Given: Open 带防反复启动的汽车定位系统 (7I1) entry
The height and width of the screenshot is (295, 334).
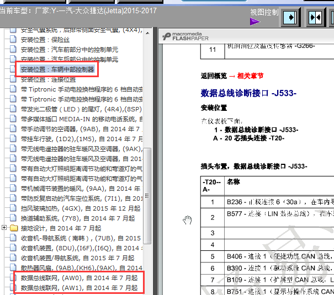Looking at the screenshot, I should pos(82,199).
